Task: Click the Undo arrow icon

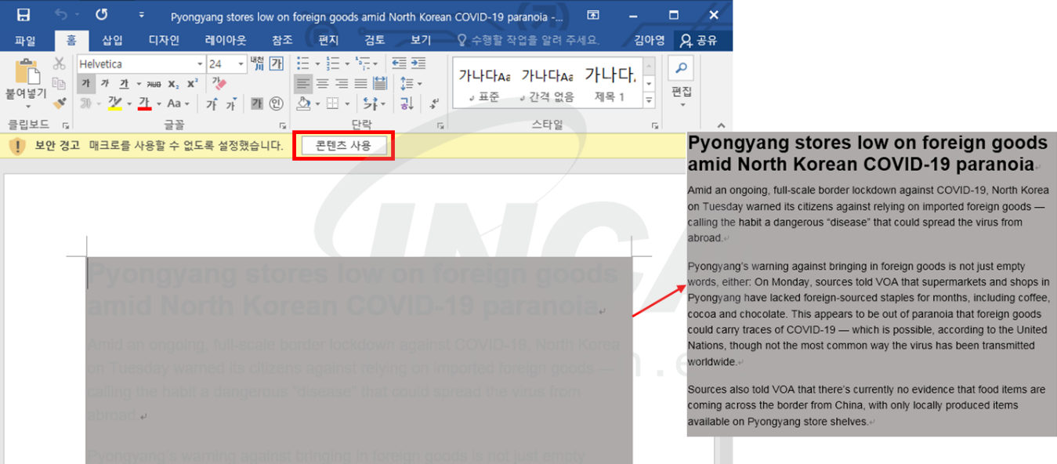Action: pyautogui.click(x=62, y=15)
